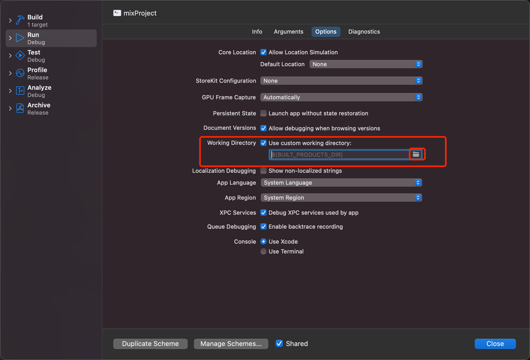Disable Allow Location Simulation checkbox

[x=263, y=52]
